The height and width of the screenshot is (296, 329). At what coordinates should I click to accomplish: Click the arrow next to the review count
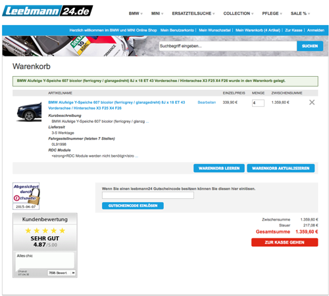[73, 273]
